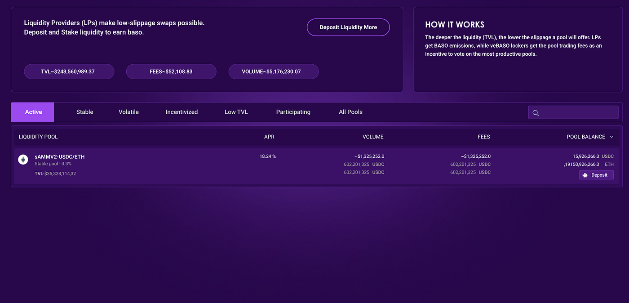Open the Participating tab
Image resolution: width=629 pixels, height=303 pixels.
[293, 112]
